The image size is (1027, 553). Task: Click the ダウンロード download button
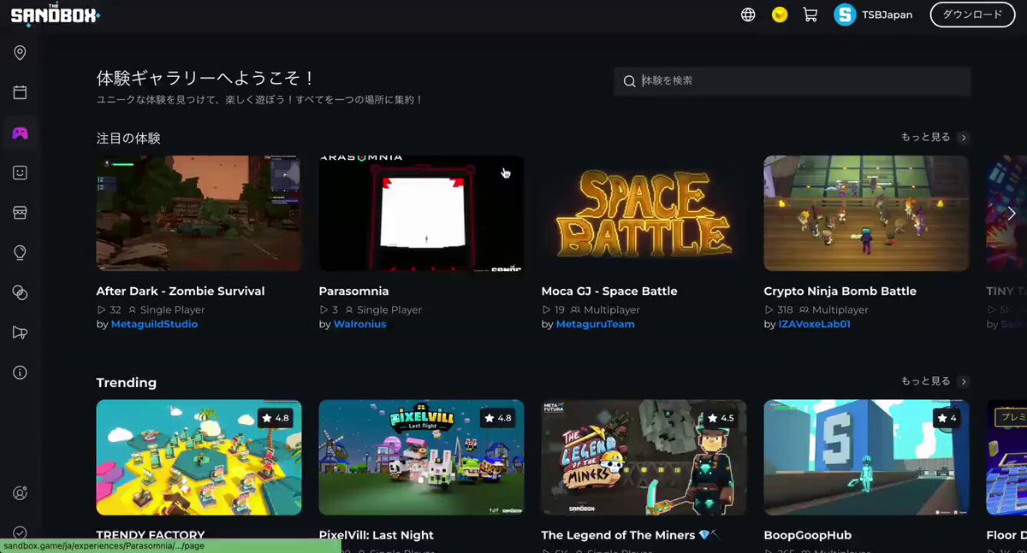pos(972,15)
